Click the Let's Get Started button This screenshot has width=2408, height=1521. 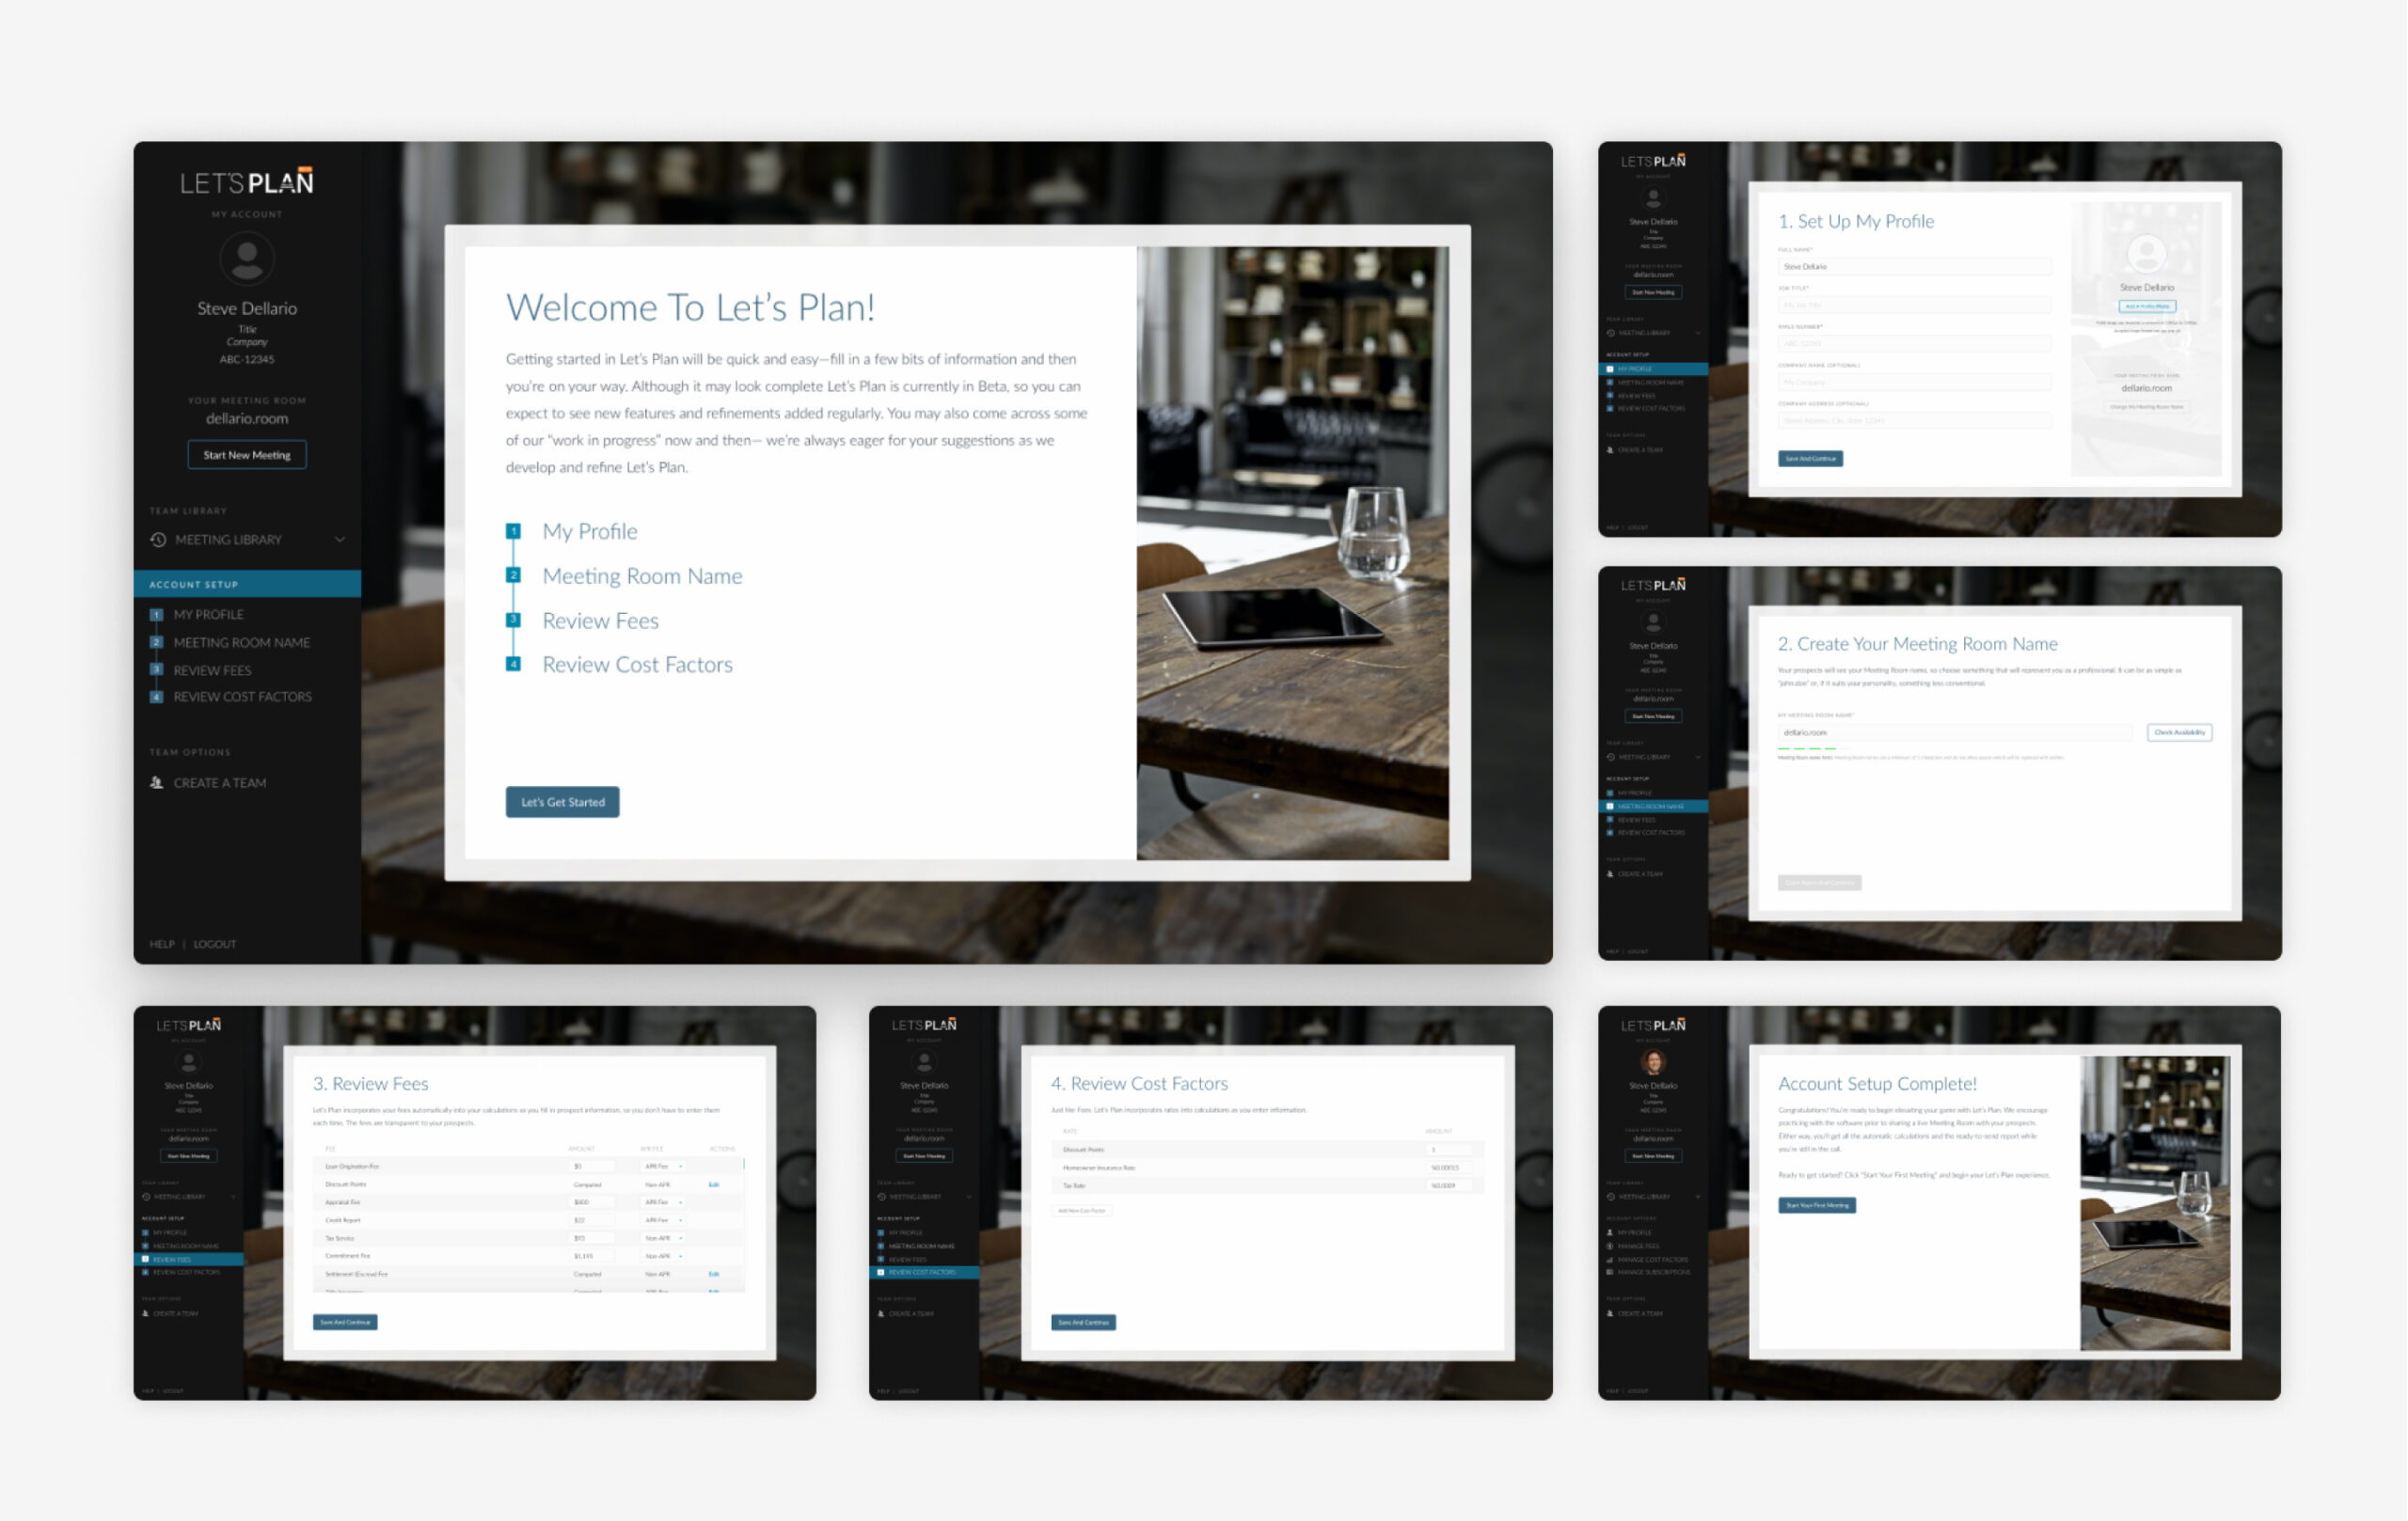(564, 803)
